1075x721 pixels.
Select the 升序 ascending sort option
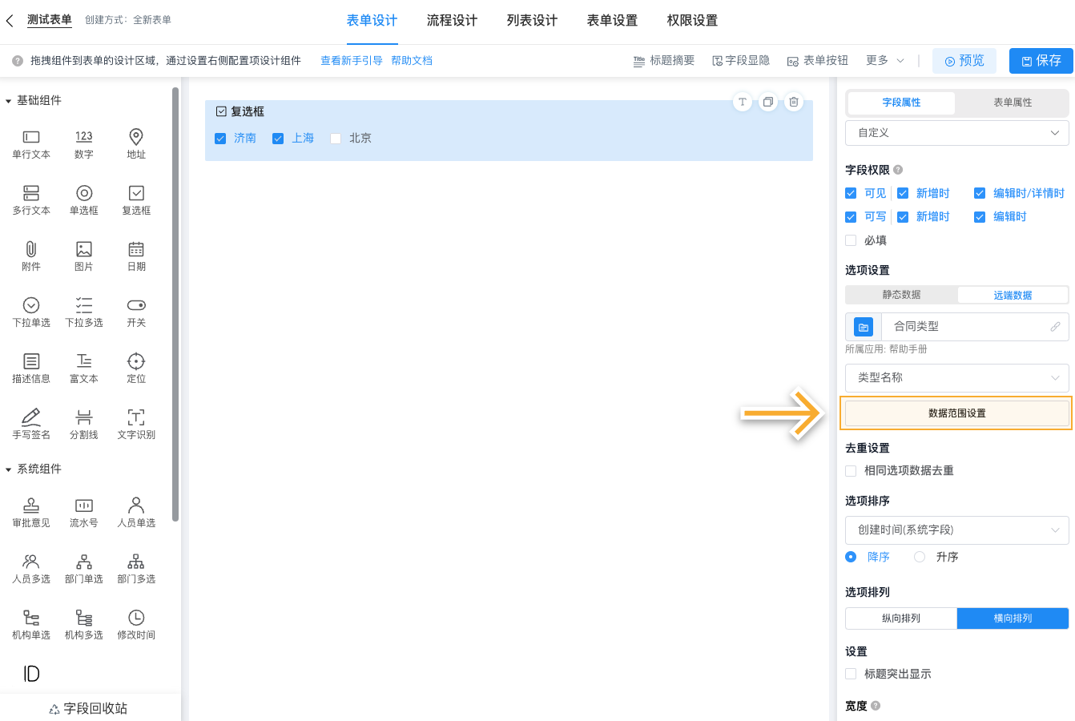(x=919, y=556)
